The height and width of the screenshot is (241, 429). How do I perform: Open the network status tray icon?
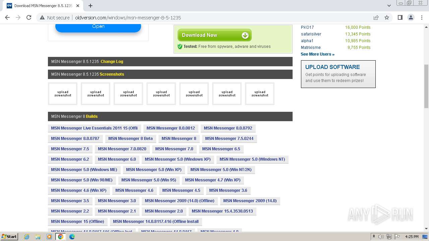(389, 237)
